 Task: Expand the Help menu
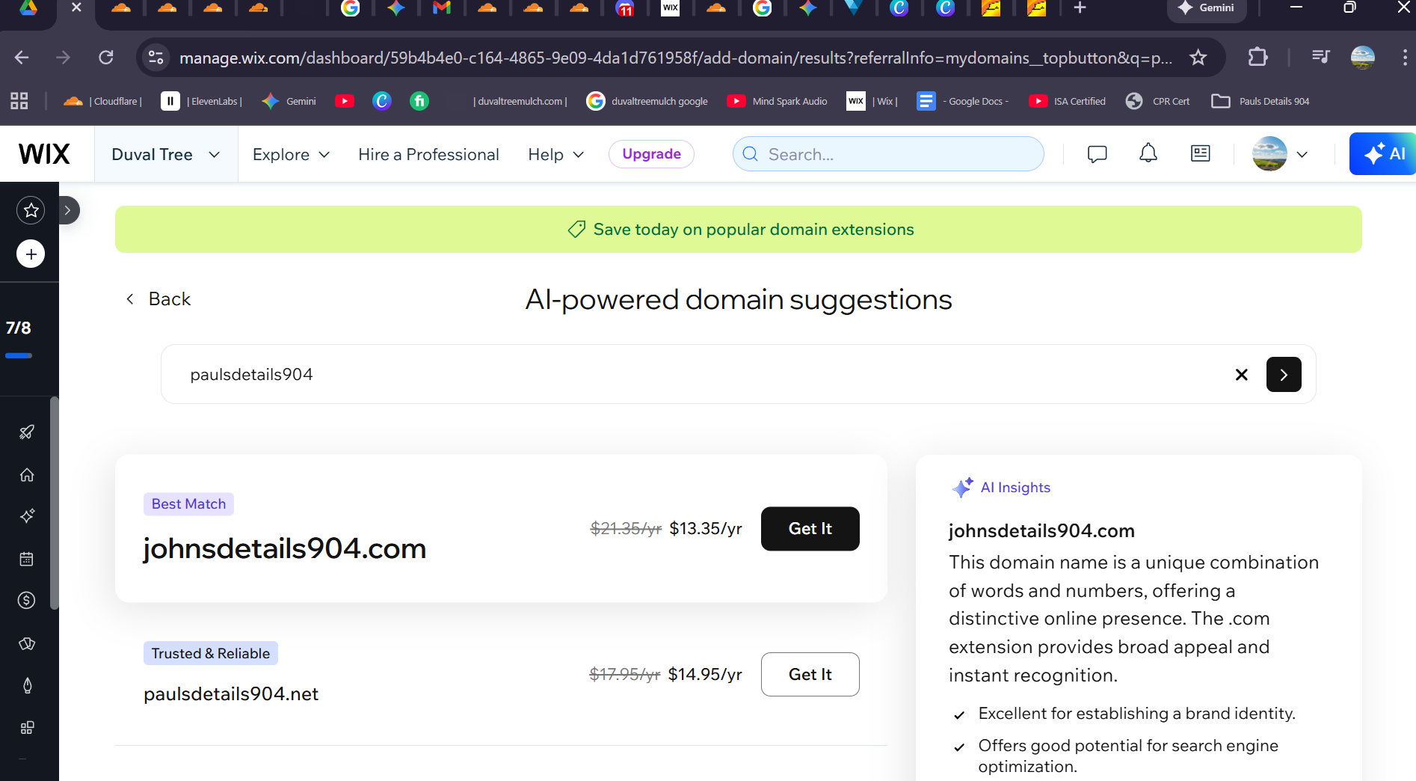pos(555,154)
